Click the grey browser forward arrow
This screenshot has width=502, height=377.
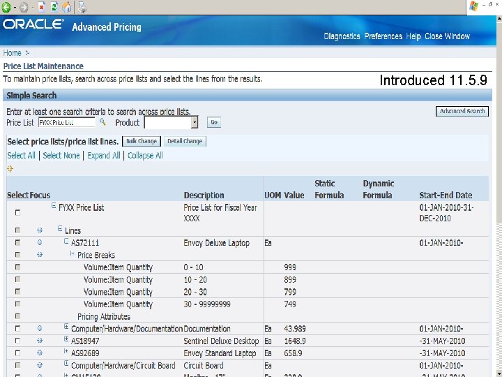pyautogui.click(x=24, y=7)
